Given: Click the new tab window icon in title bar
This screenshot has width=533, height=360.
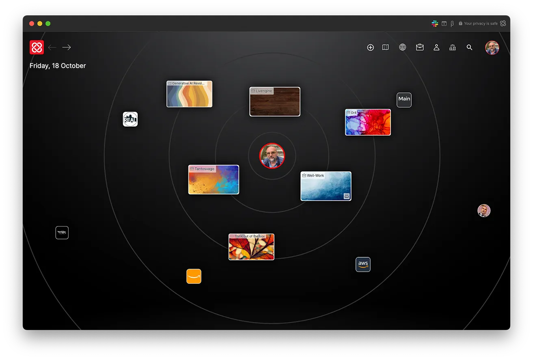Looking at the screenshot, I should (x=444, y=24).
